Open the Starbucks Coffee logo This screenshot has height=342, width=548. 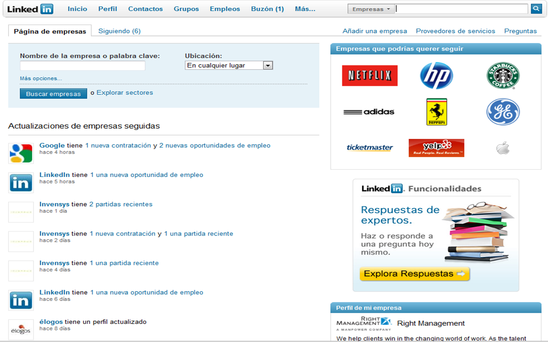click(503, 76)
